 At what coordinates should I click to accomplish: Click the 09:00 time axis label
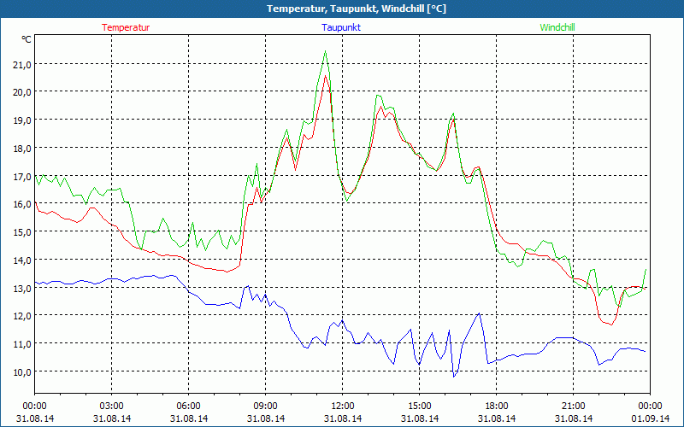click(265, 407)
